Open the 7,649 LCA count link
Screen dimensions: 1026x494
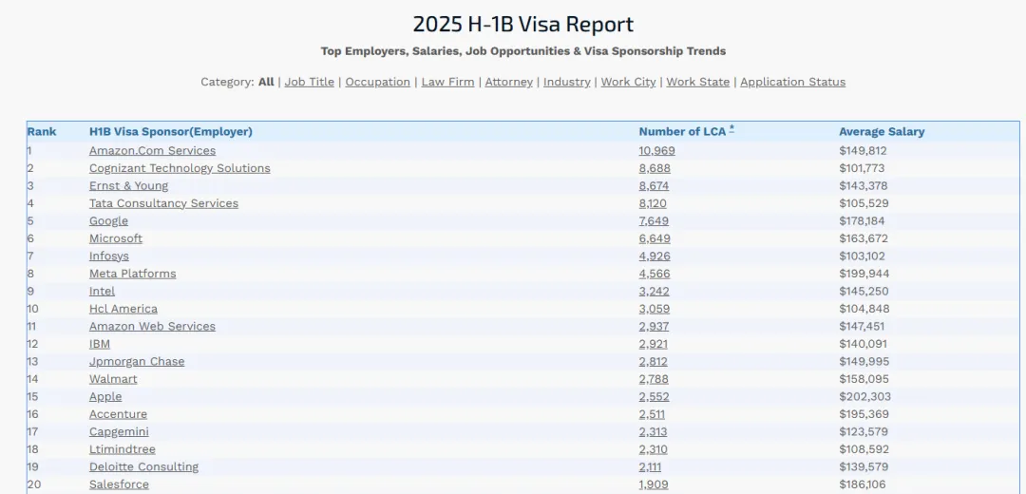pos(655,221)
